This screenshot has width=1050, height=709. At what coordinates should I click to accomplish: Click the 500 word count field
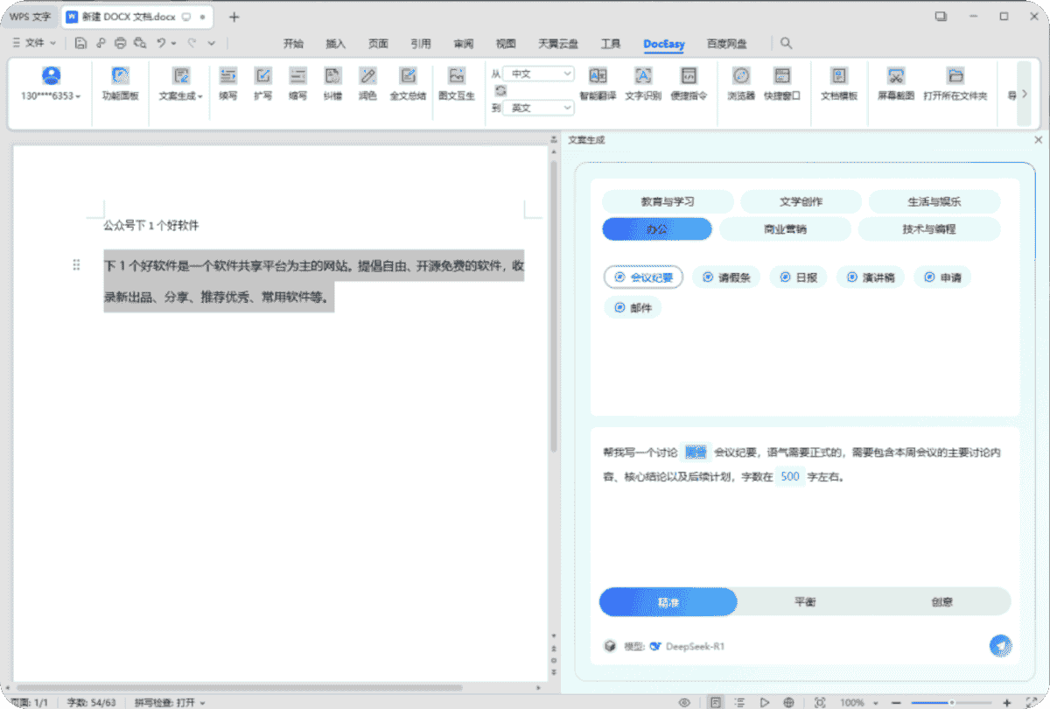[790, 477]
